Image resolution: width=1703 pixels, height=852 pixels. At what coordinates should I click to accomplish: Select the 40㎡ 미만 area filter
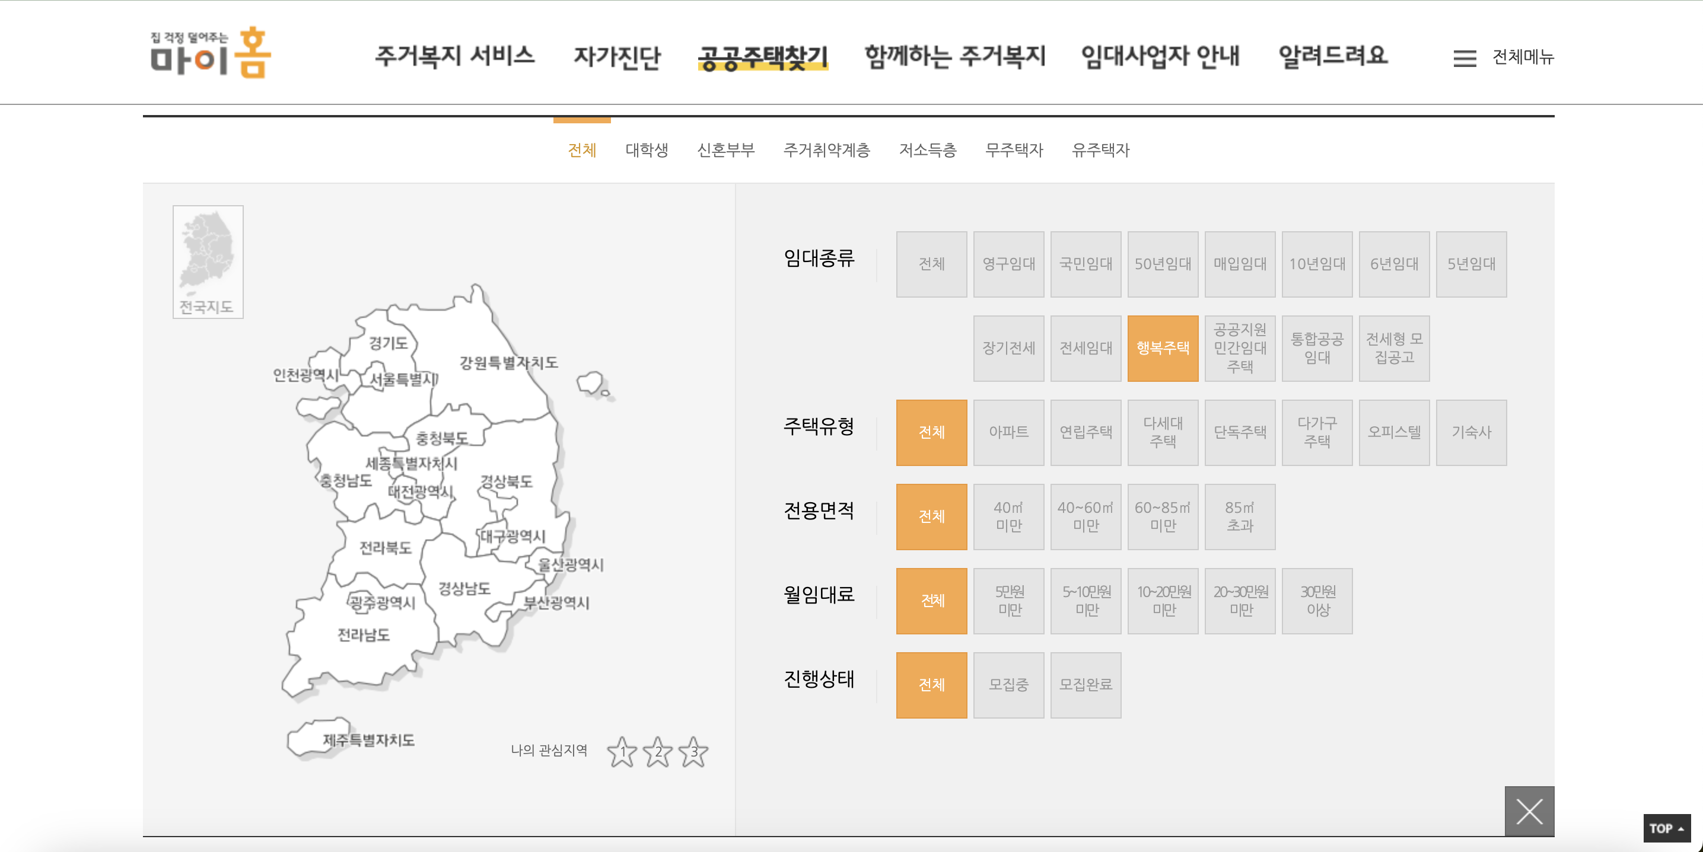1008,516
